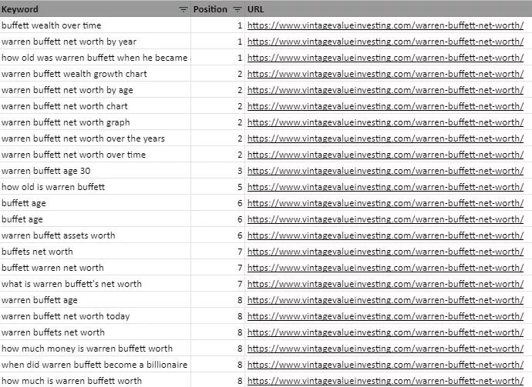Viewport: 532px width, 387px height.
Task: Select cell 'warren buffett assets worth'
Action: tap(96, 235)
